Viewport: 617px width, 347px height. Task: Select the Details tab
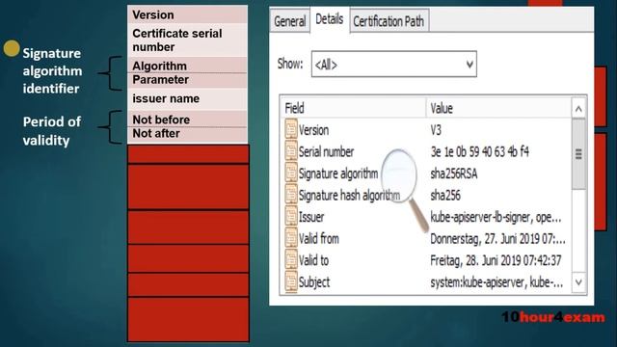pyautogui.click(x=330, y=19)
